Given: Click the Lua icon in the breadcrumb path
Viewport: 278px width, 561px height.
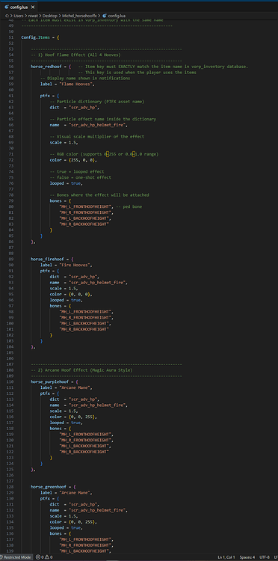Looking at the screenshot, I should 105,16.
